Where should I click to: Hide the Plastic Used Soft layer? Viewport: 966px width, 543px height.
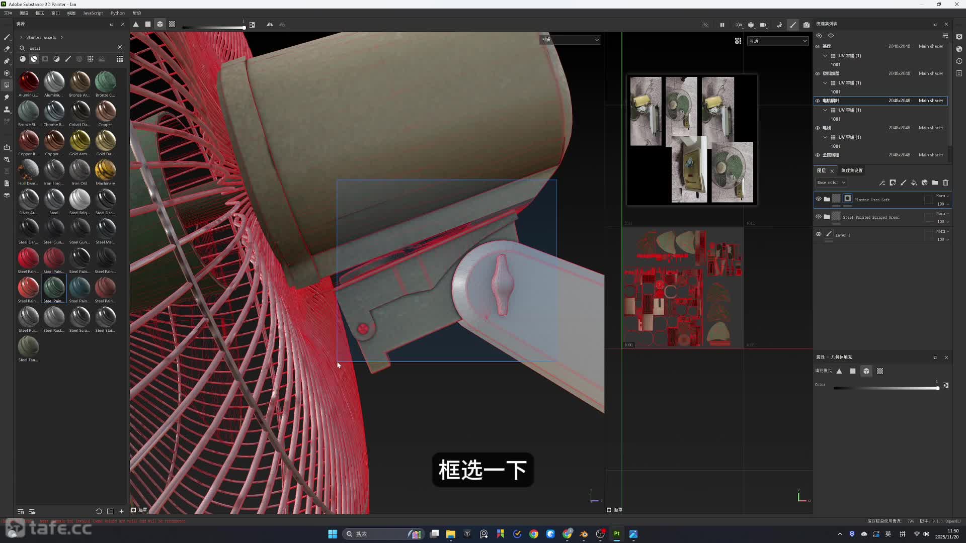coord(819,199)
